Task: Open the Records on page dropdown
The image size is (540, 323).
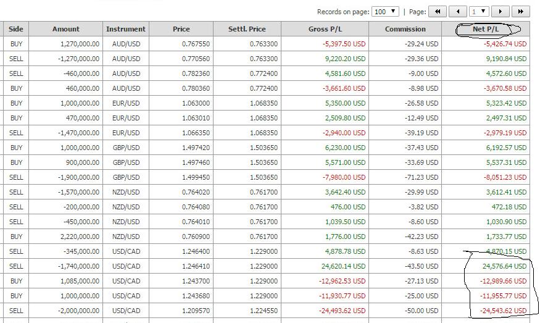Action: [386, 11]
